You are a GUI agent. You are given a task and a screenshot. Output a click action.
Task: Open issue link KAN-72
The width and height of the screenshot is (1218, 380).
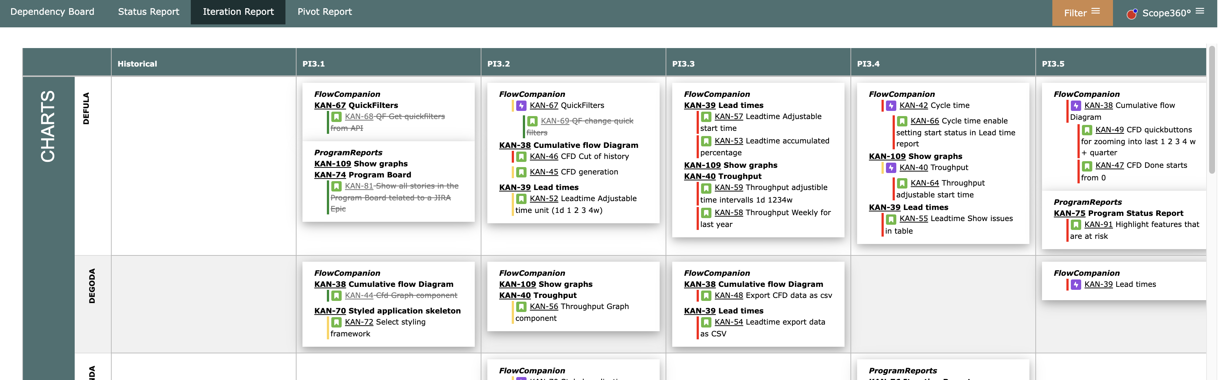coord(359,322)
